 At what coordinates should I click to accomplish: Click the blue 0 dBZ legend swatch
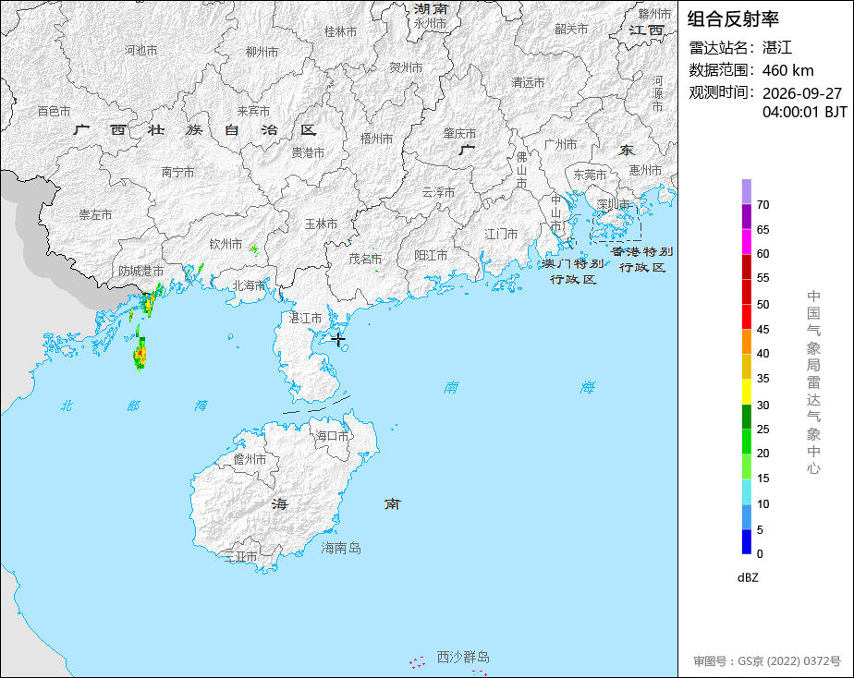pyautogui.click(x=746, y=542)
